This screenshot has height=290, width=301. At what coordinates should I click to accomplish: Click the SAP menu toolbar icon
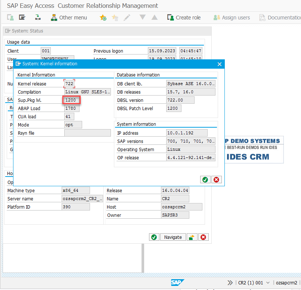click(x=22, y=18)
